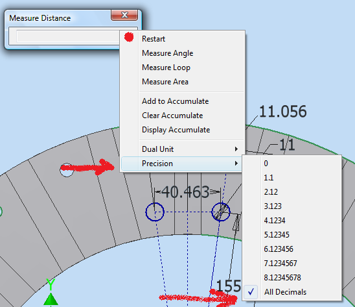The image size is (355, 307).
Task: Select the right blue hatched hole circle
Action: pos(221,212)
